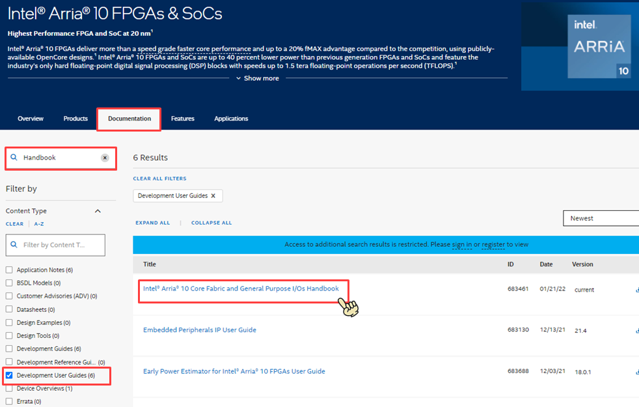This screenshot has width=639, height=407.
Task: Click the sign in link
Action: (462, 244)
